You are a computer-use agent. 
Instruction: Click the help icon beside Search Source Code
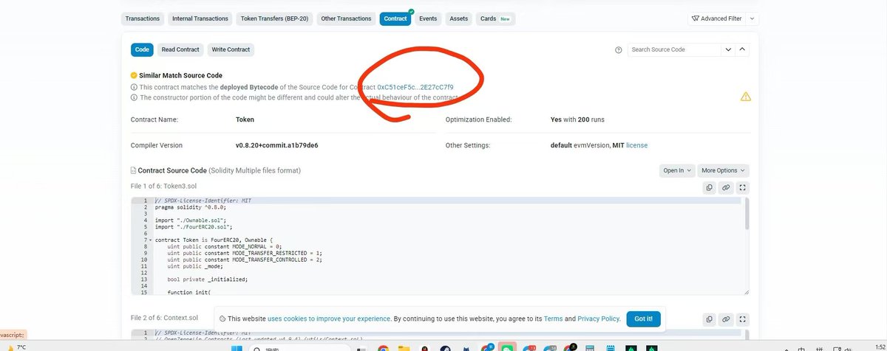(619, 50)
